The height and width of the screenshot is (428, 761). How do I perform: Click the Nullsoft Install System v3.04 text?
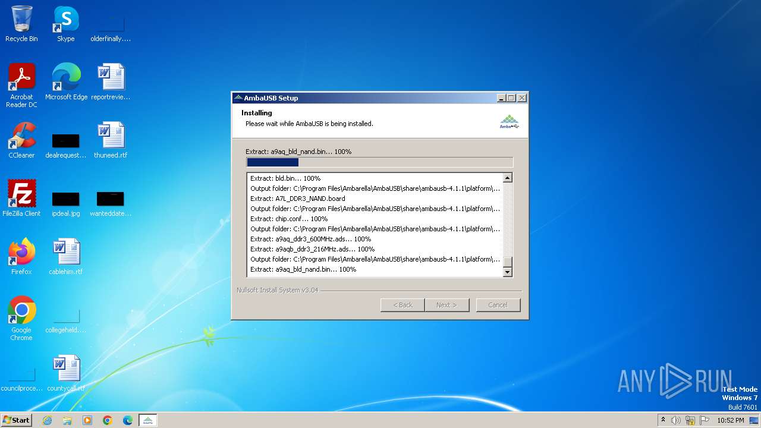[x=277, y=290]
